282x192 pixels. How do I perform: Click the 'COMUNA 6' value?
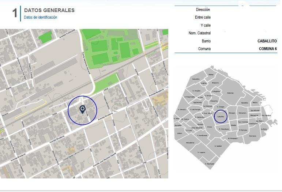(x=268, y=49)
